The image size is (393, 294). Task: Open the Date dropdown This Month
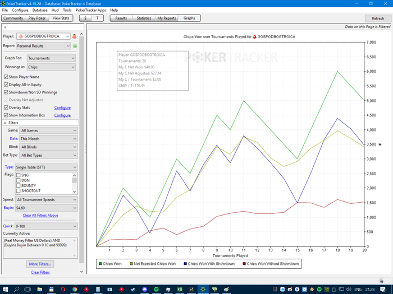click(49, 139)
